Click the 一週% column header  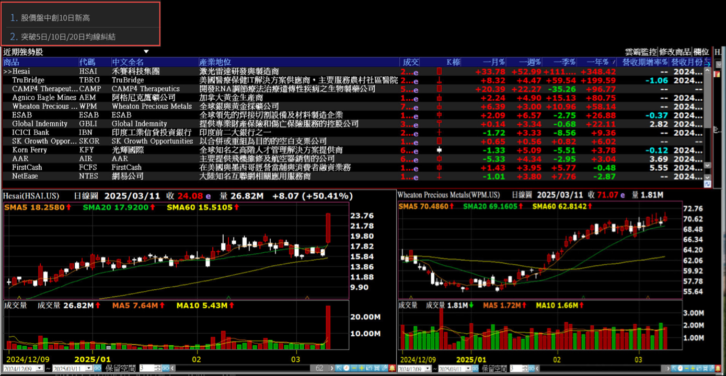[524, 62]
